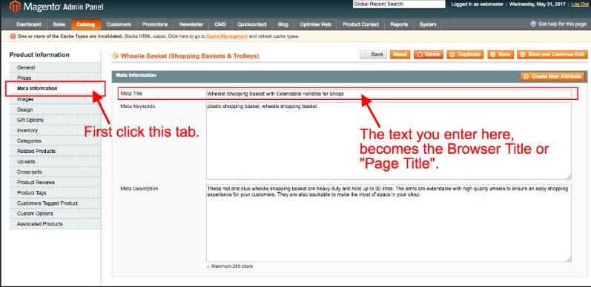Select the Gift Options tab
The width and height of the screenshot is (591, 287).
[x=55, y=120]
